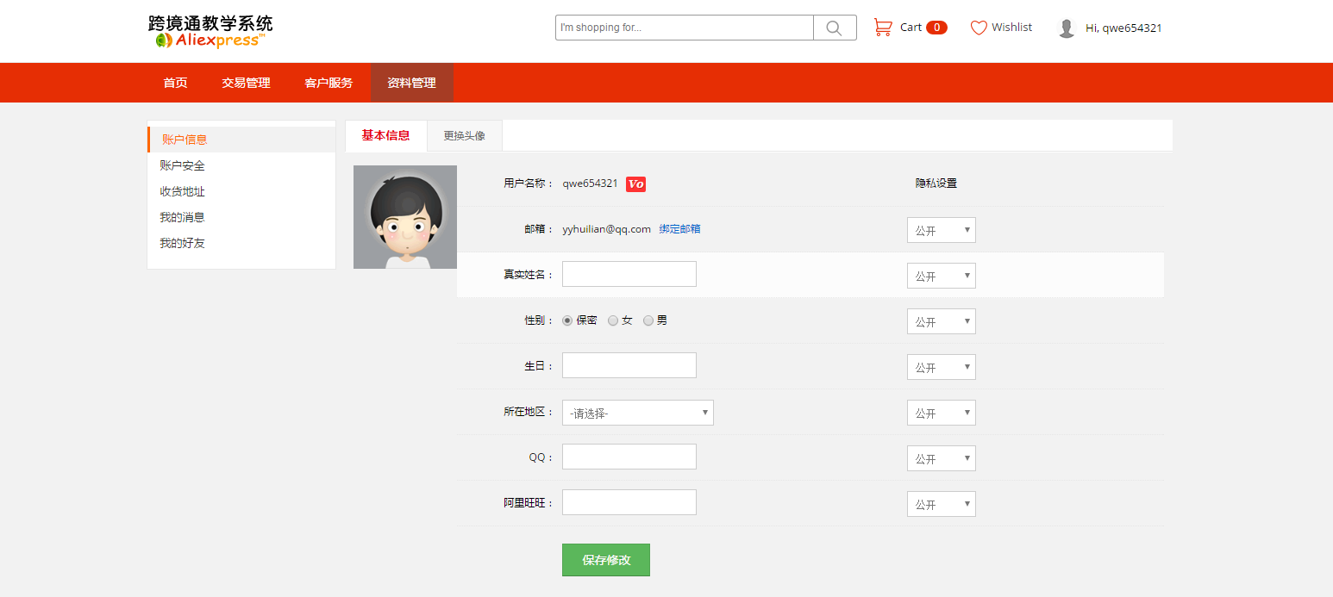Open the privacy dropdown for 邮箱
1333x597 pixels.
tap(941, 230)
